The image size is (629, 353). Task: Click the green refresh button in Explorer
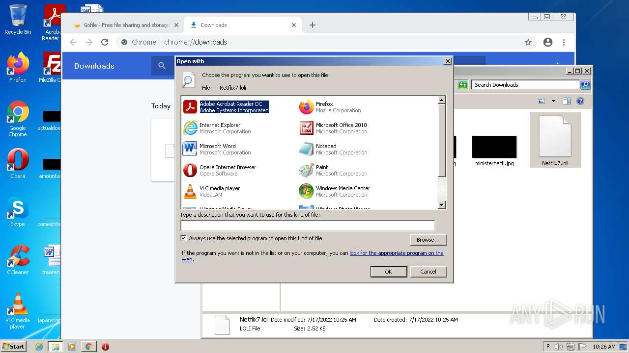(463, 85)
